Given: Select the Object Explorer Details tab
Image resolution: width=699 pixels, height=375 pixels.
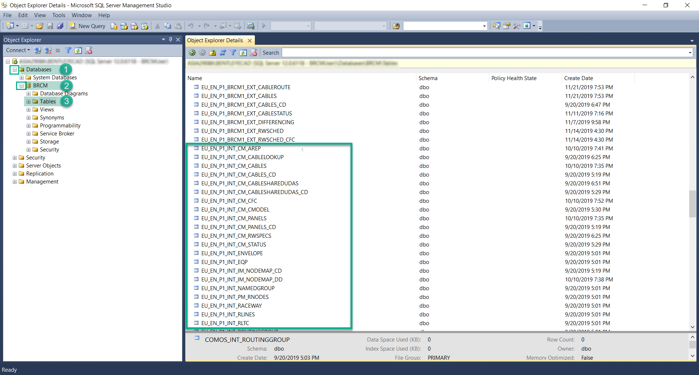Looking at the screenshot, I should tap(215, 40).
